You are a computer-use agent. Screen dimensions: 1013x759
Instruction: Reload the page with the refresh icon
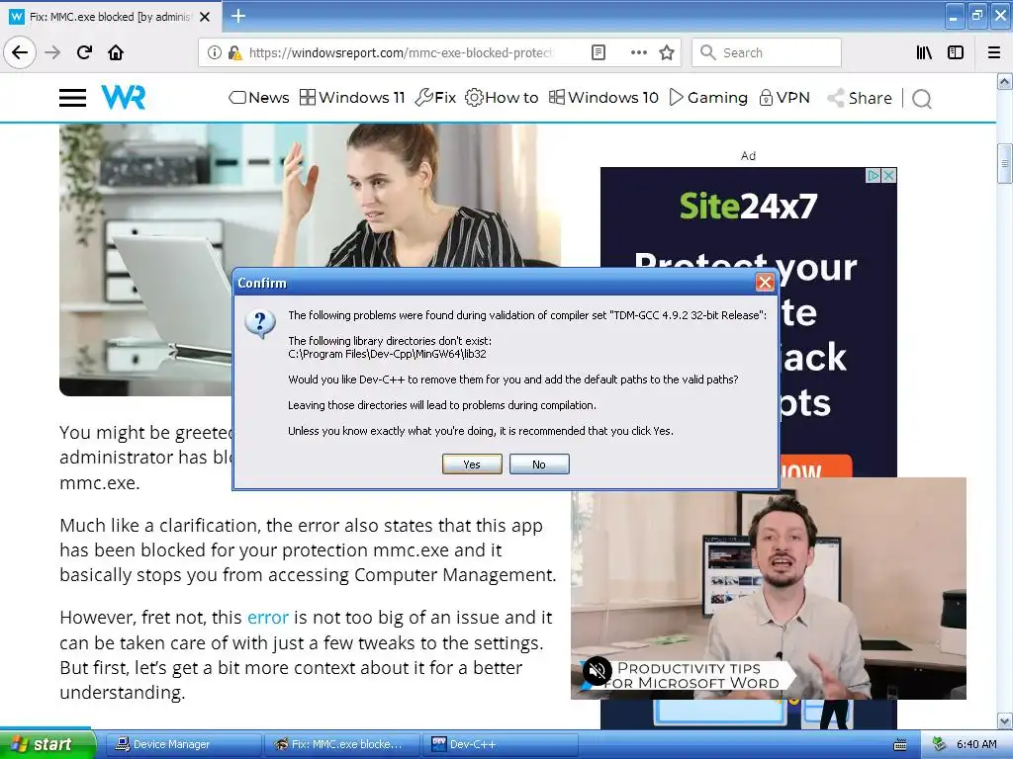pos(84,52)
